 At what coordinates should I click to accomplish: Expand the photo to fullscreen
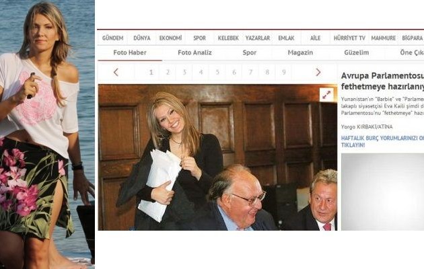point(326,95)
